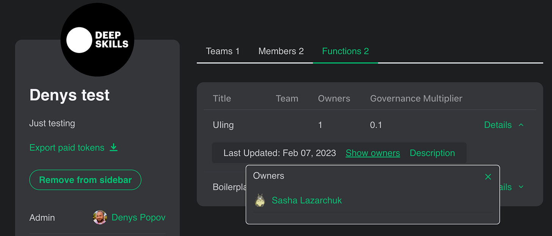Click the Remove from sidebar button
The width and height of the screenshot is (552, 236).
85,180
